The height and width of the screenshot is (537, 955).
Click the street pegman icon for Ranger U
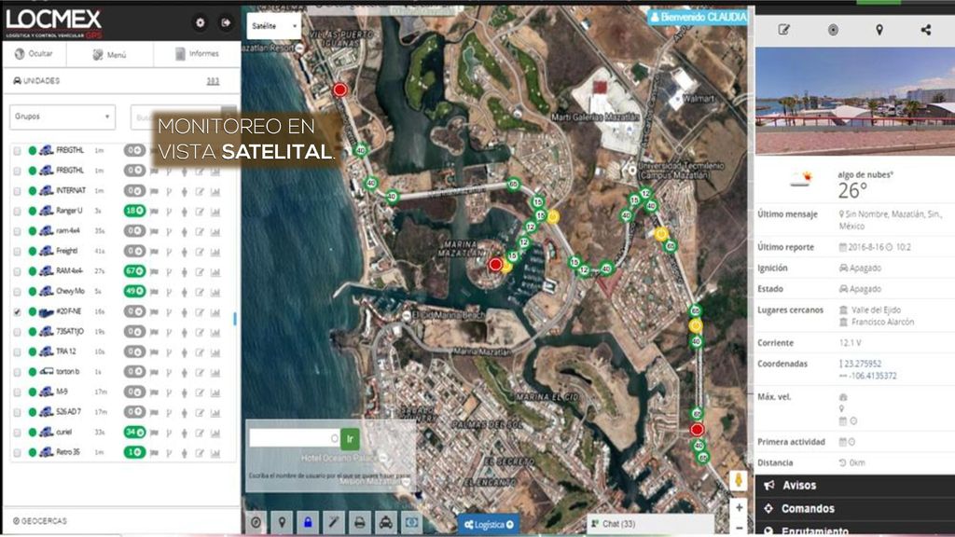(x=184, y=212)
